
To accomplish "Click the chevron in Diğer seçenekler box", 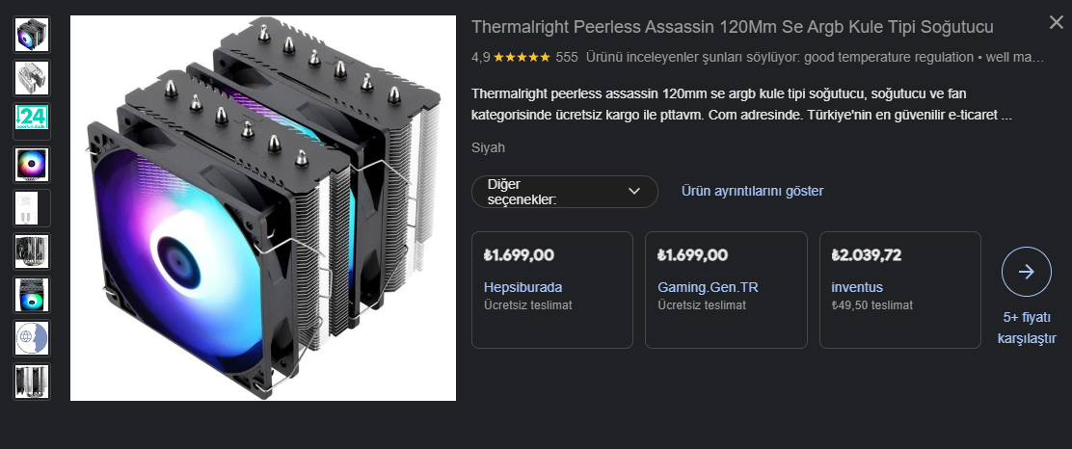I will click(x=633, y=192).
